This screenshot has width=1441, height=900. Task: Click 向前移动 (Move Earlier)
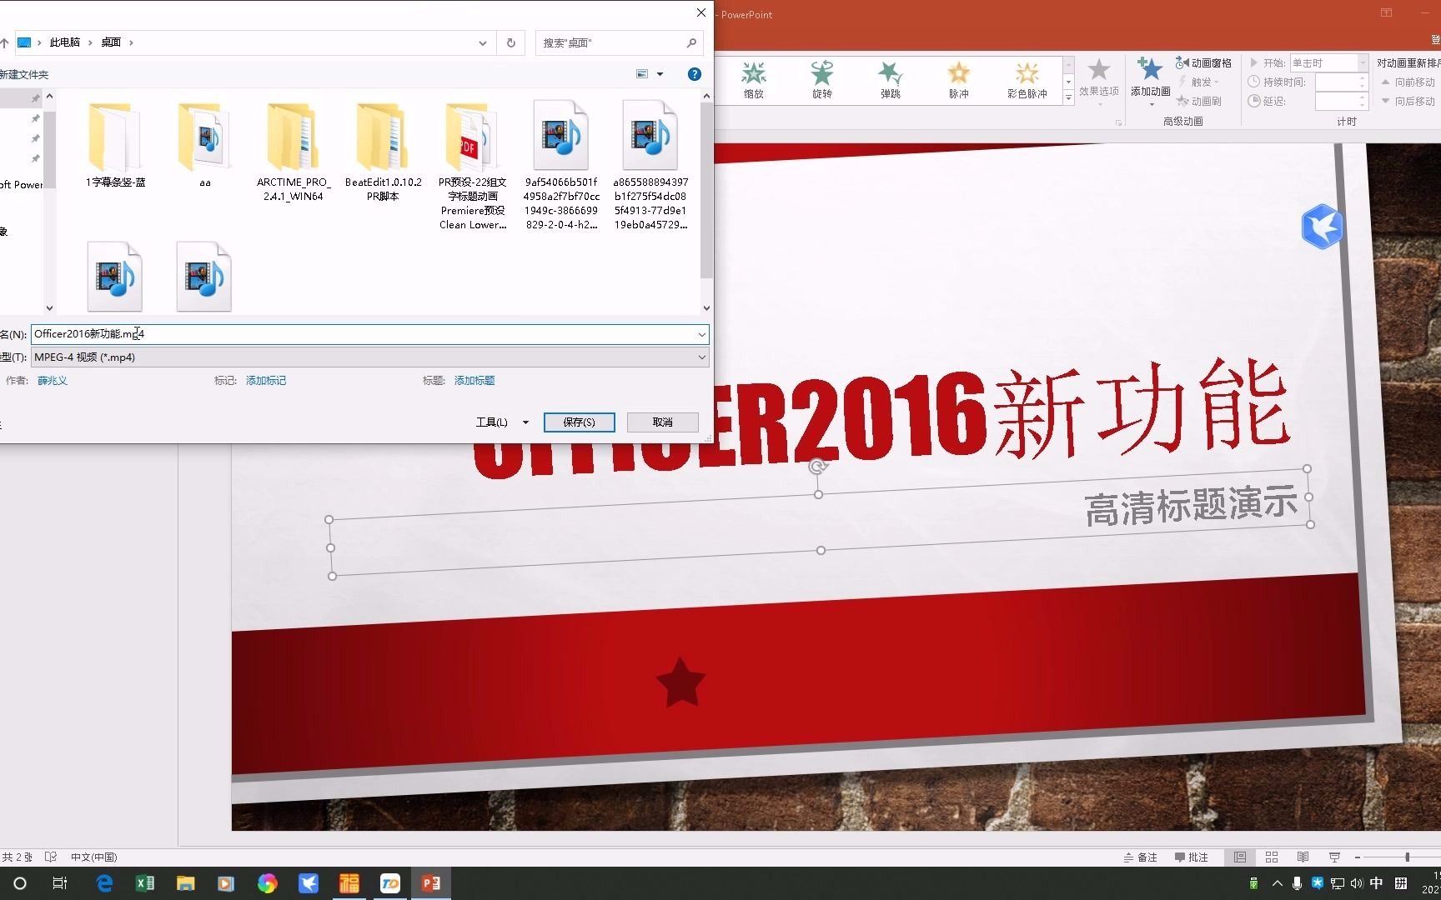tap(1408, 82)
